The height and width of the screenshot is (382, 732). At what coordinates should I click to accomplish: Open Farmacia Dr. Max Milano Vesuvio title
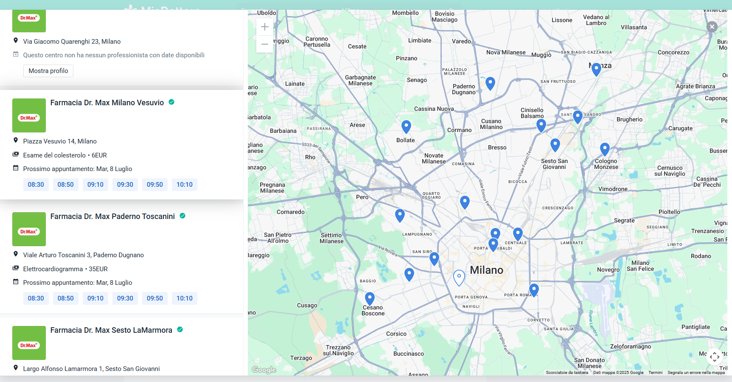pos(107,103)
